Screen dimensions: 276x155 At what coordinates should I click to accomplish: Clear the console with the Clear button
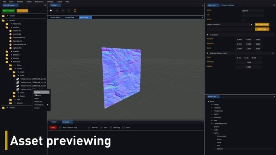point(53,127)
